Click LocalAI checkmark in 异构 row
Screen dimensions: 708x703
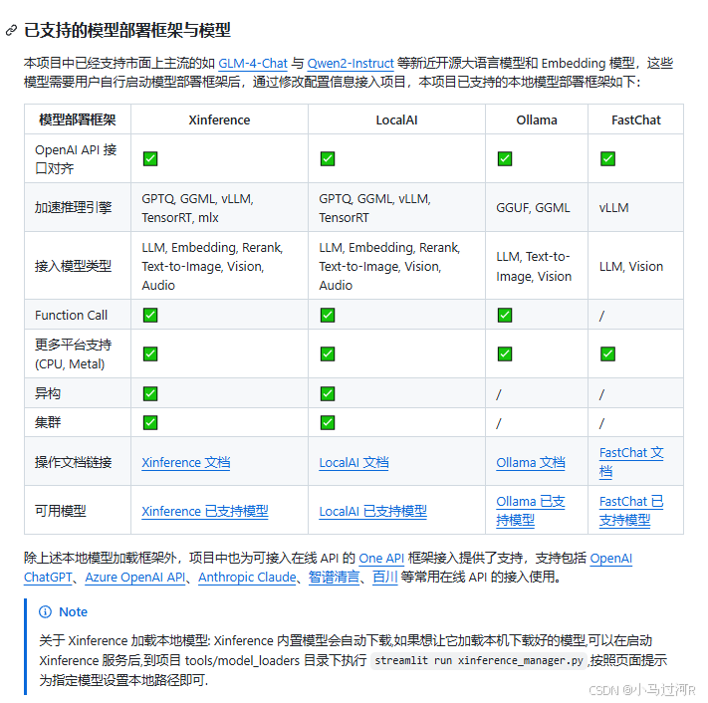328,393
